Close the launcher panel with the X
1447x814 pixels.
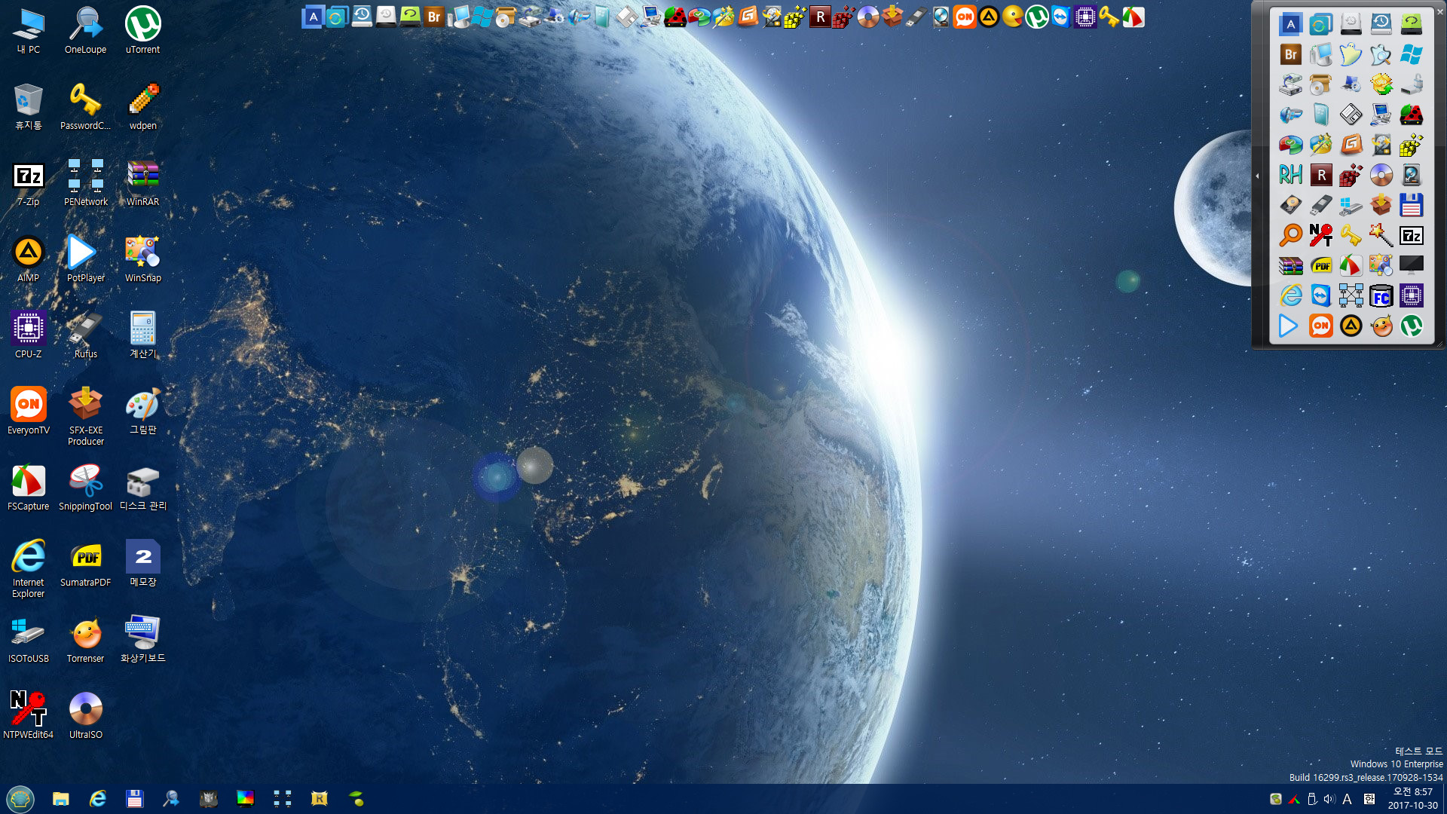[1440, 11]
